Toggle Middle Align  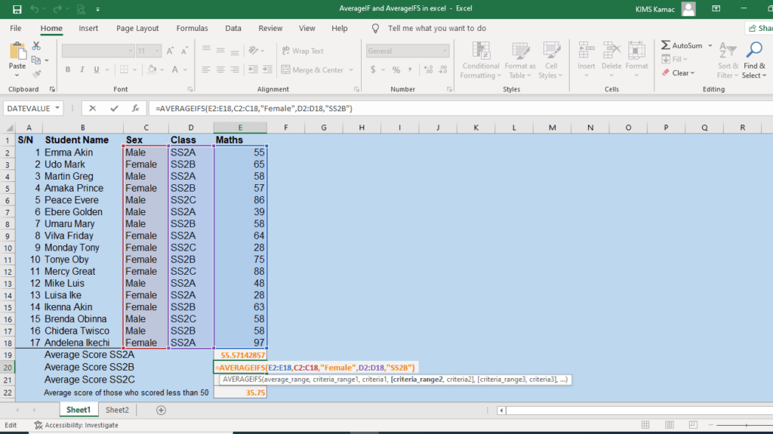click(220, 51)
